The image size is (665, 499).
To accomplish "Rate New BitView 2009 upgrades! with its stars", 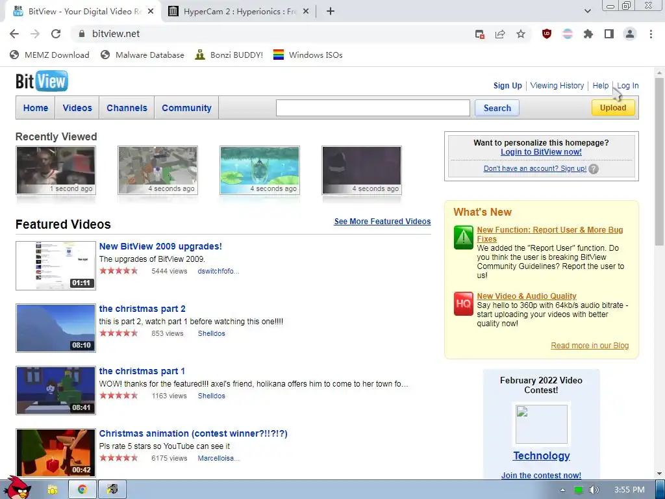I will click(119, 271).
